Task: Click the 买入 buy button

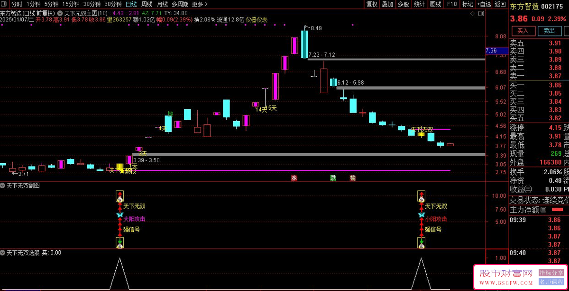Action: pos(523,31)
